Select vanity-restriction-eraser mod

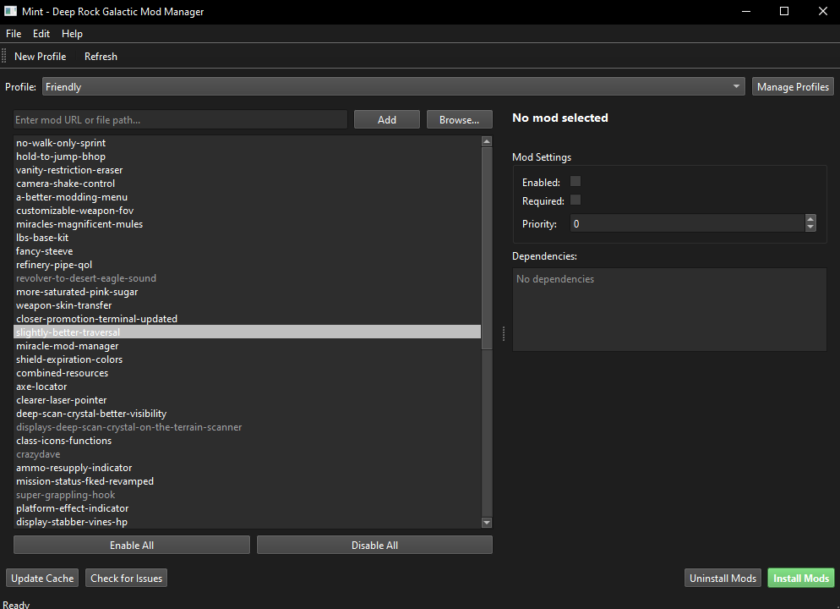[x=247, y=170]
